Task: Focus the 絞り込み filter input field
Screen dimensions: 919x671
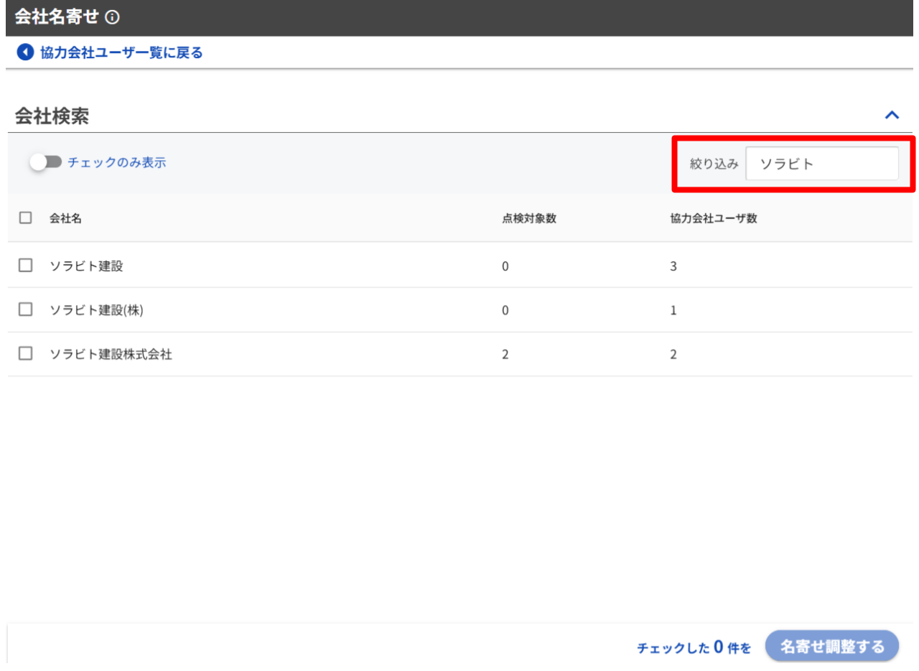Action: coord(821,164)
